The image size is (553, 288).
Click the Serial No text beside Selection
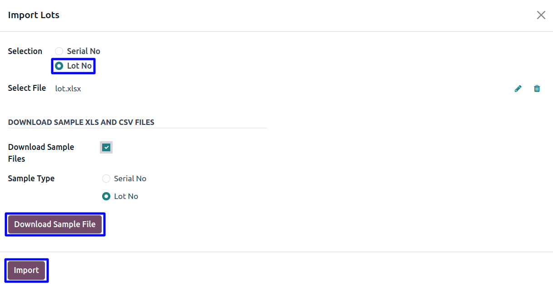pos(84,51)
